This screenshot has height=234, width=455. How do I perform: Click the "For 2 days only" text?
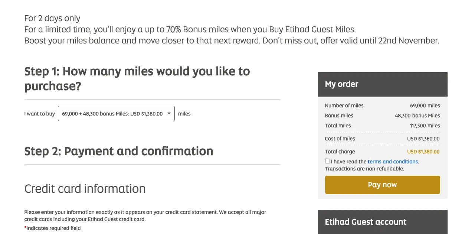point(52,18)
